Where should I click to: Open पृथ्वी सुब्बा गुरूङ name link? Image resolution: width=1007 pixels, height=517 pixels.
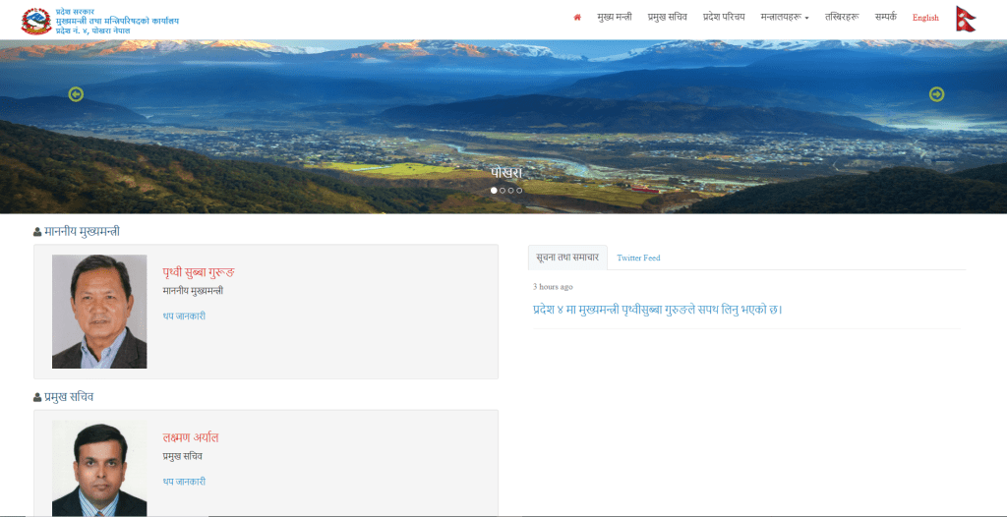tap(199, 271)
